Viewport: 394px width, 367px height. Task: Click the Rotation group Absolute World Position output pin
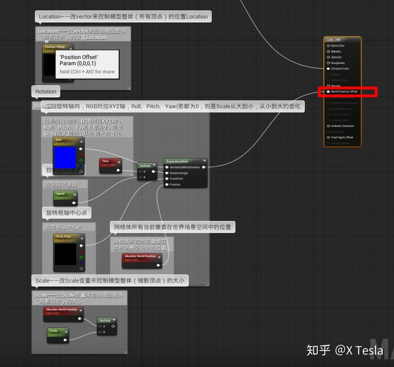click(158, 265)
